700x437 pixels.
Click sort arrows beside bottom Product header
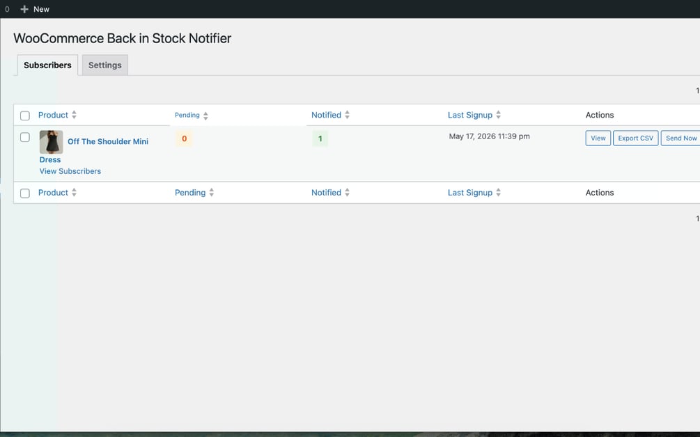(74, 193)
